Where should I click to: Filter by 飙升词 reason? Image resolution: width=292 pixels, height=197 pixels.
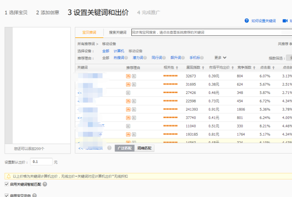tap(176, 58)
